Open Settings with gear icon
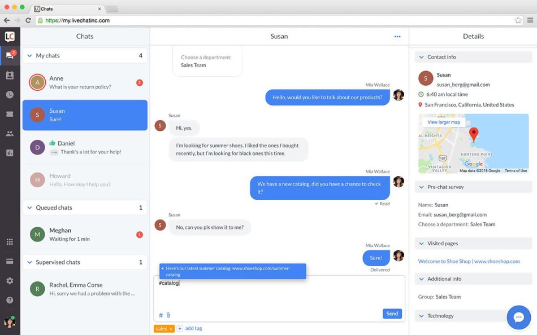This screenshot has height=335, width=537. click(10, 280)
